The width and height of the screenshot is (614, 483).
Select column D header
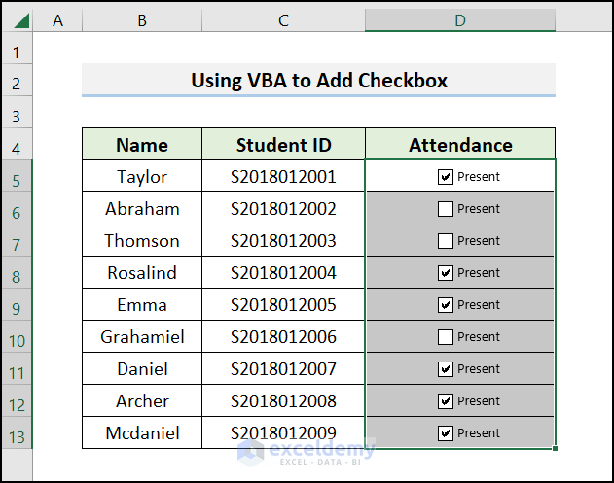coord(460,20)
